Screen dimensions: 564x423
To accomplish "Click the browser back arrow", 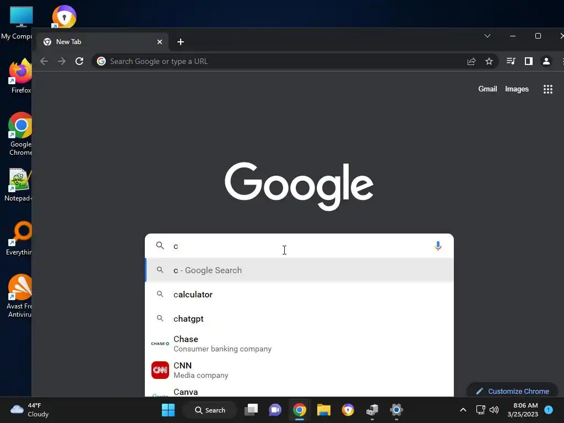I will pyautogui.click(x=44, y=61).
